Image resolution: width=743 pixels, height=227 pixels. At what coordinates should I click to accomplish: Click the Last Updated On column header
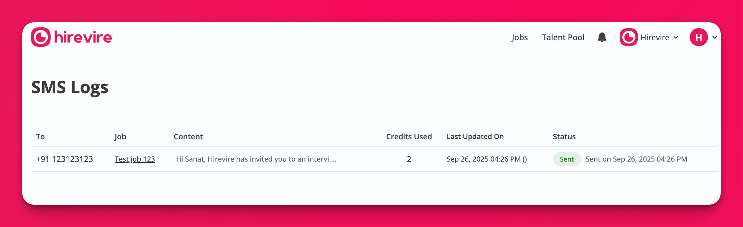point(475,137)
